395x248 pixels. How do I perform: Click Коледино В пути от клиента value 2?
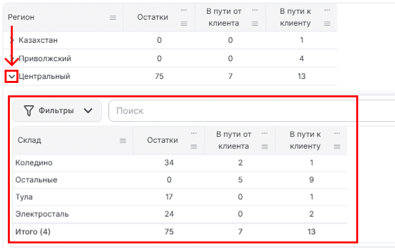240,163
